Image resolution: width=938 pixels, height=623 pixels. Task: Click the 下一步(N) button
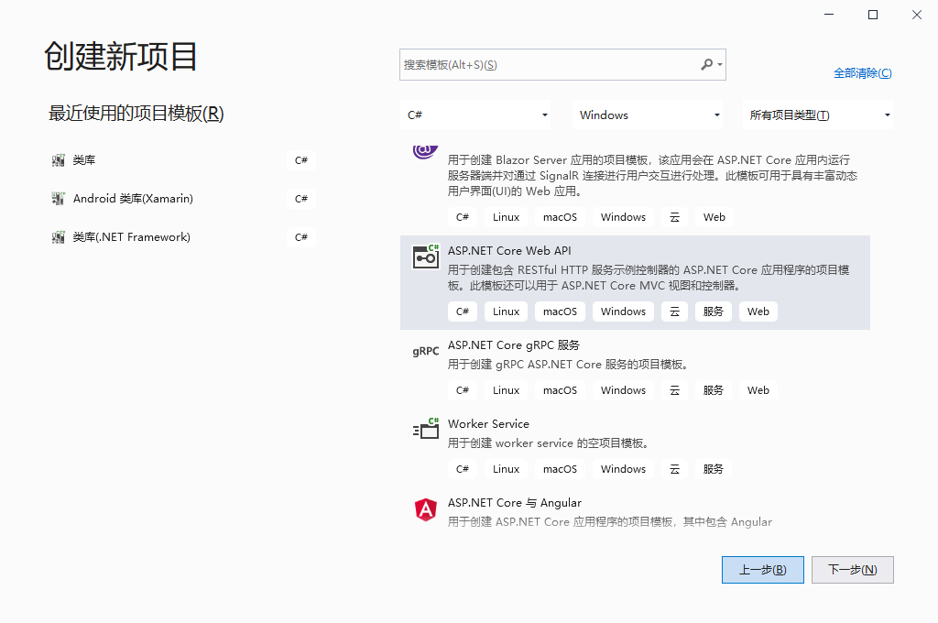pos(853,570)
